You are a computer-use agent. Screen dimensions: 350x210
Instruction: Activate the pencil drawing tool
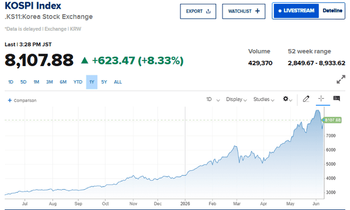pos(306,99)
